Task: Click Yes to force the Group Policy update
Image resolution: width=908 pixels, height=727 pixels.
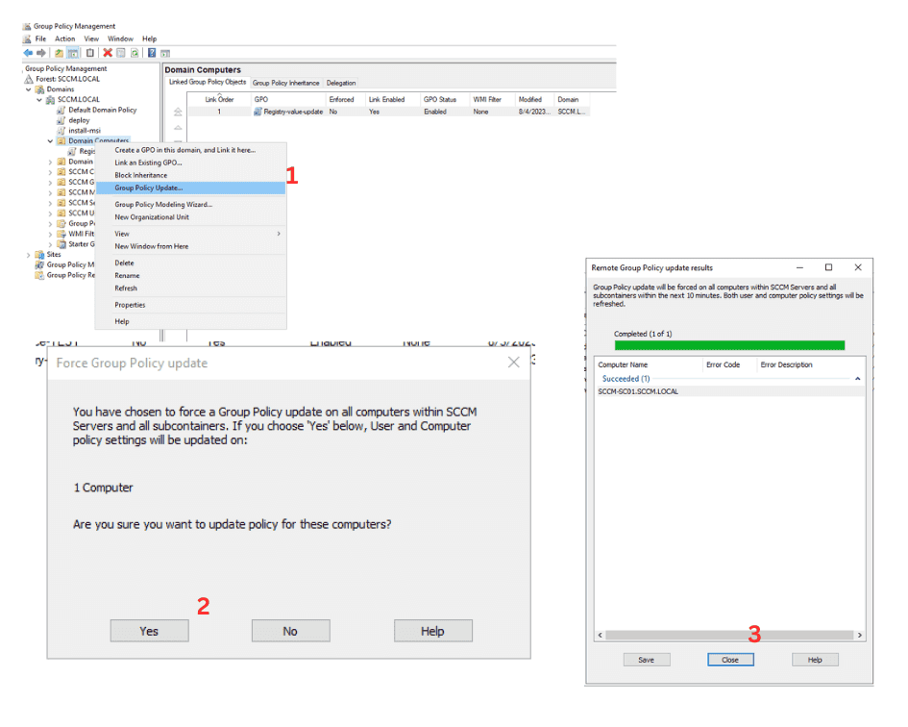Action: 149,631
